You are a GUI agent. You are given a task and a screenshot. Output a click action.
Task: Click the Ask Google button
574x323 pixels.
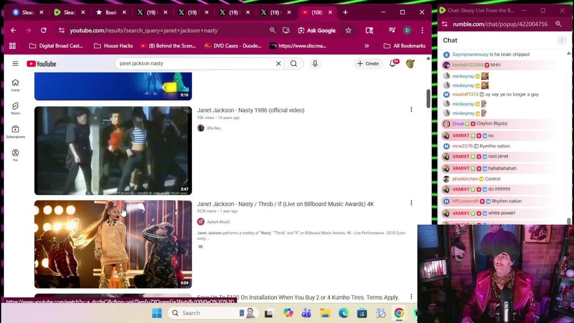[x=317, y=30]
